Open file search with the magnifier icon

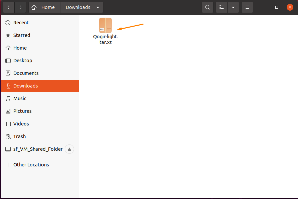click(208, 7)
